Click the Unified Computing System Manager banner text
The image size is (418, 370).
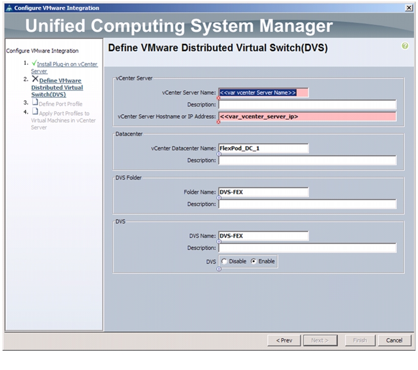[x=179, y=26]
